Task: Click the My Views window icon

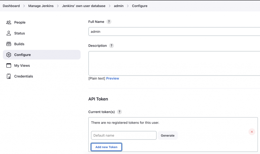Action: [x=9, y=65]
